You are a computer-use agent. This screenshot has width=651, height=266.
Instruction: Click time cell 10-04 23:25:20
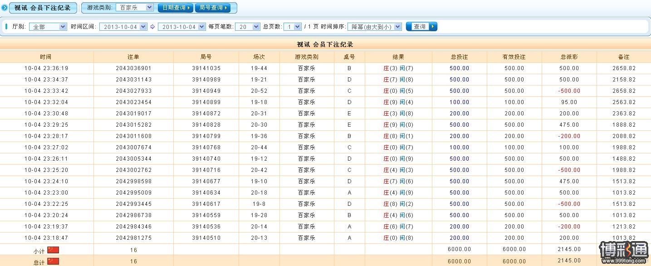point(46,170)
